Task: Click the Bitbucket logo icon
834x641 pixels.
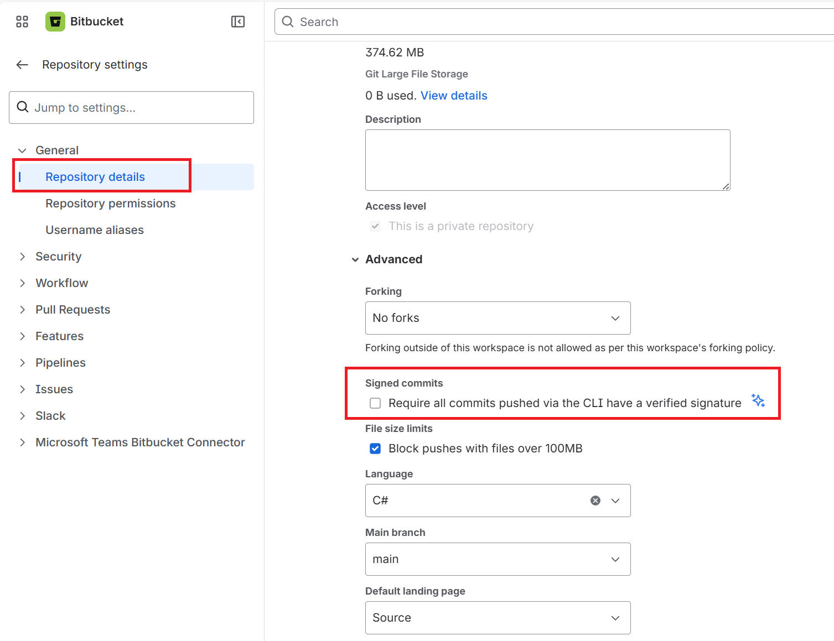Action: click(55, 22)
